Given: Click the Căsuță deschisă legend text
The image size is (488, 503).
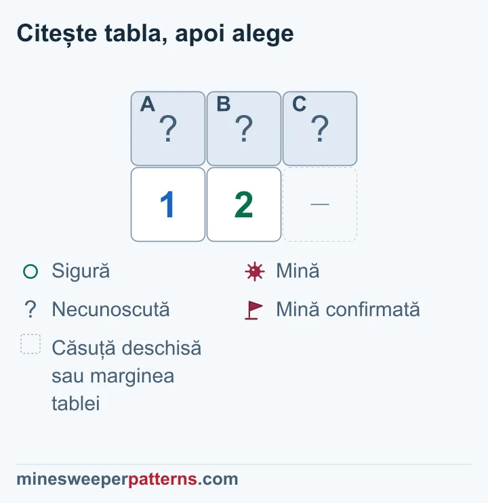Looking at the screenshot, I should (x=127, y=376).
